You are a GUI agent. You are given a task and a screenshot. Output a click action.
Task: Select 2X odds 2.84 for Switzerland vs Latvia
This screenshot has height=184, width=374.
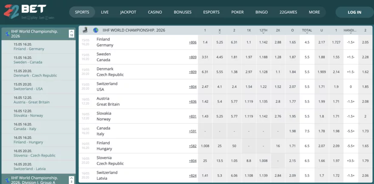click(278, 176)
